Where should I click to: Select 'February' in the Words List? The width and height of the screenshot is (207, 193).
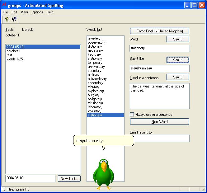click(94, 54)
